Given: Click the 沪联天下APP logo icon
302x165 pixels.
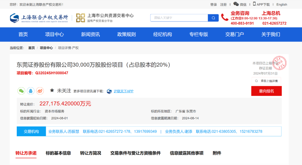Looking at the screenshot, I should pos(109,91).
